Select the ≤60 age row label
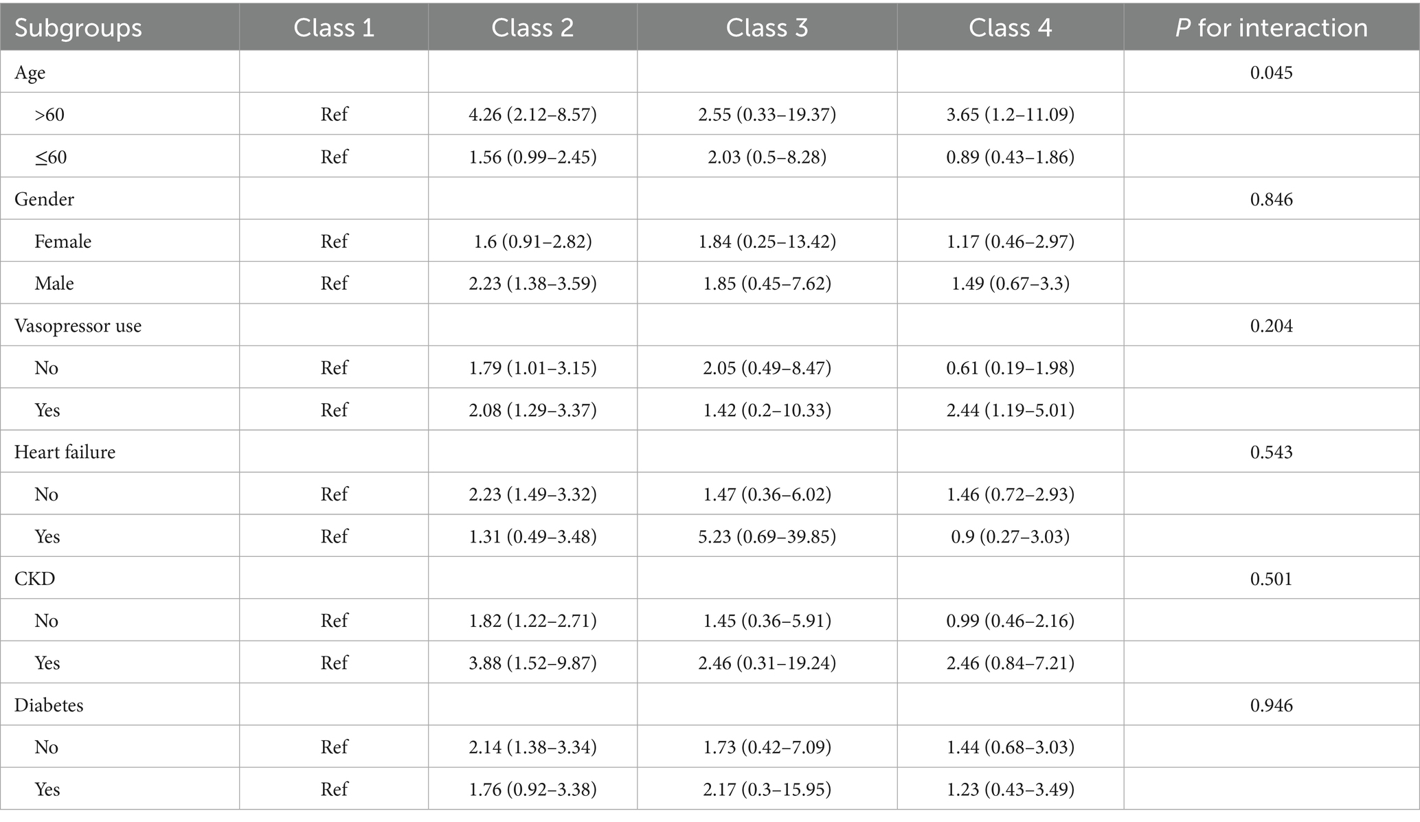This screenshot has height=822, width=1420. 51,157
